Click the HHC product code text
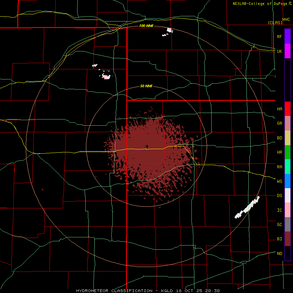This screenshot has width=293, height=293. click(x=286, y=20)
